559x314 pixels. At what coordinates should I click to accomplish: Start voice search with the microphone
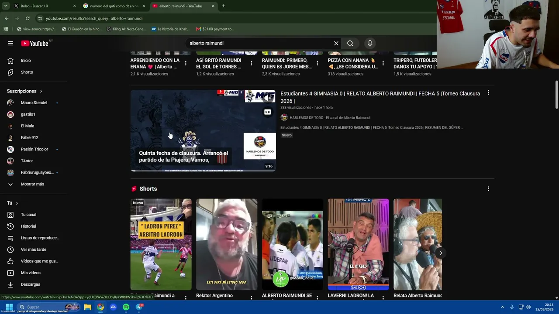tap(370, 43)
